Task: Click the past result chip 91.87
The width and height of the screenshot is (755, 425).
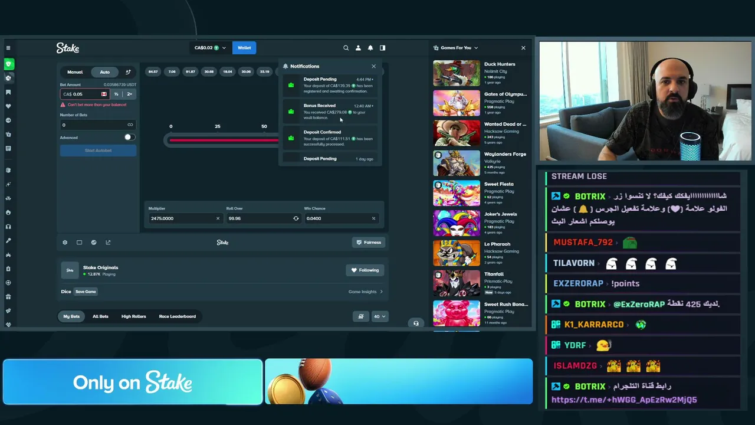Action: 190,72
